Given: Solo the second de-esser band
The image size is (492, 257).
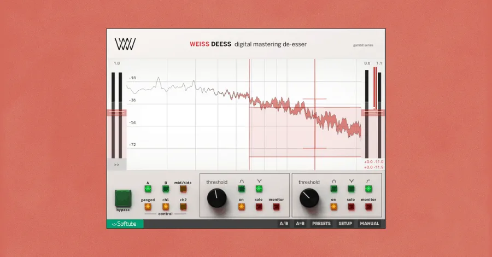Looking at the screenshot, I should 351,207.
